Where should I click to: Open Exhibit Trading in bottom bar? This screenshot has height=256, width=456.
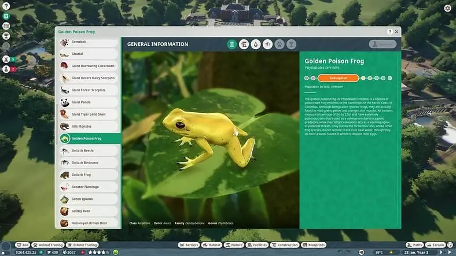(x=83, y=245)
